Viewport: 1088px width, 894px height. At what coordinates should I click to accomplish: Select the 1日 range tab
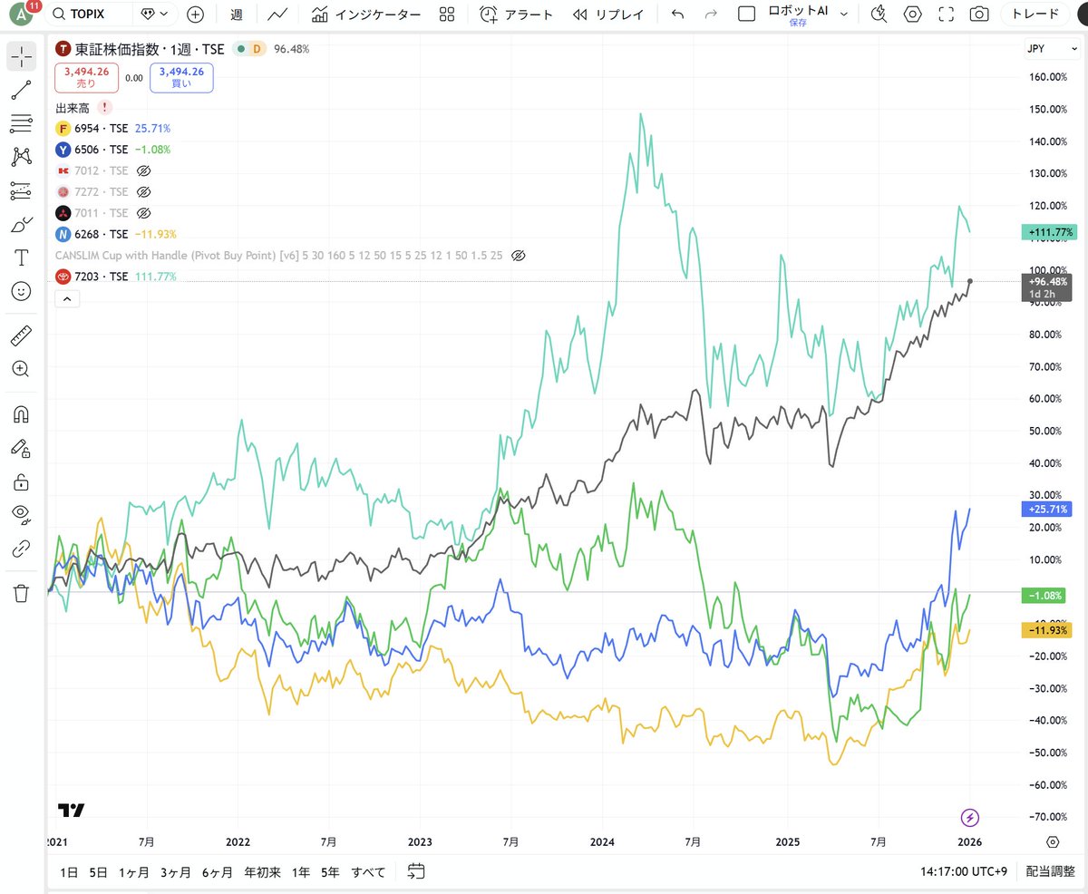point(69,872)
